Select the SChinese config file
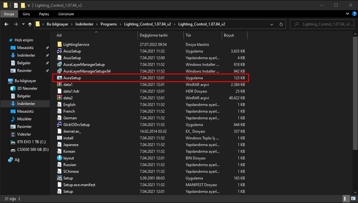 coord(71,171)
